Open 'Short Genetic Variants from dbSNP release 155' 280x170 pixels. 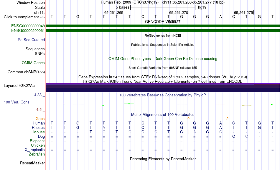[163, 68]
